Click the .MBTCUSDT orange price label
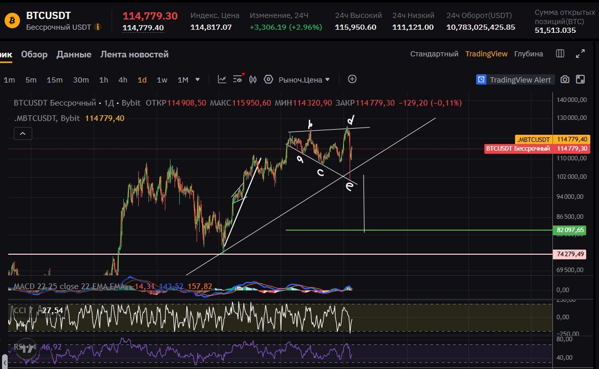 [552, 139]
